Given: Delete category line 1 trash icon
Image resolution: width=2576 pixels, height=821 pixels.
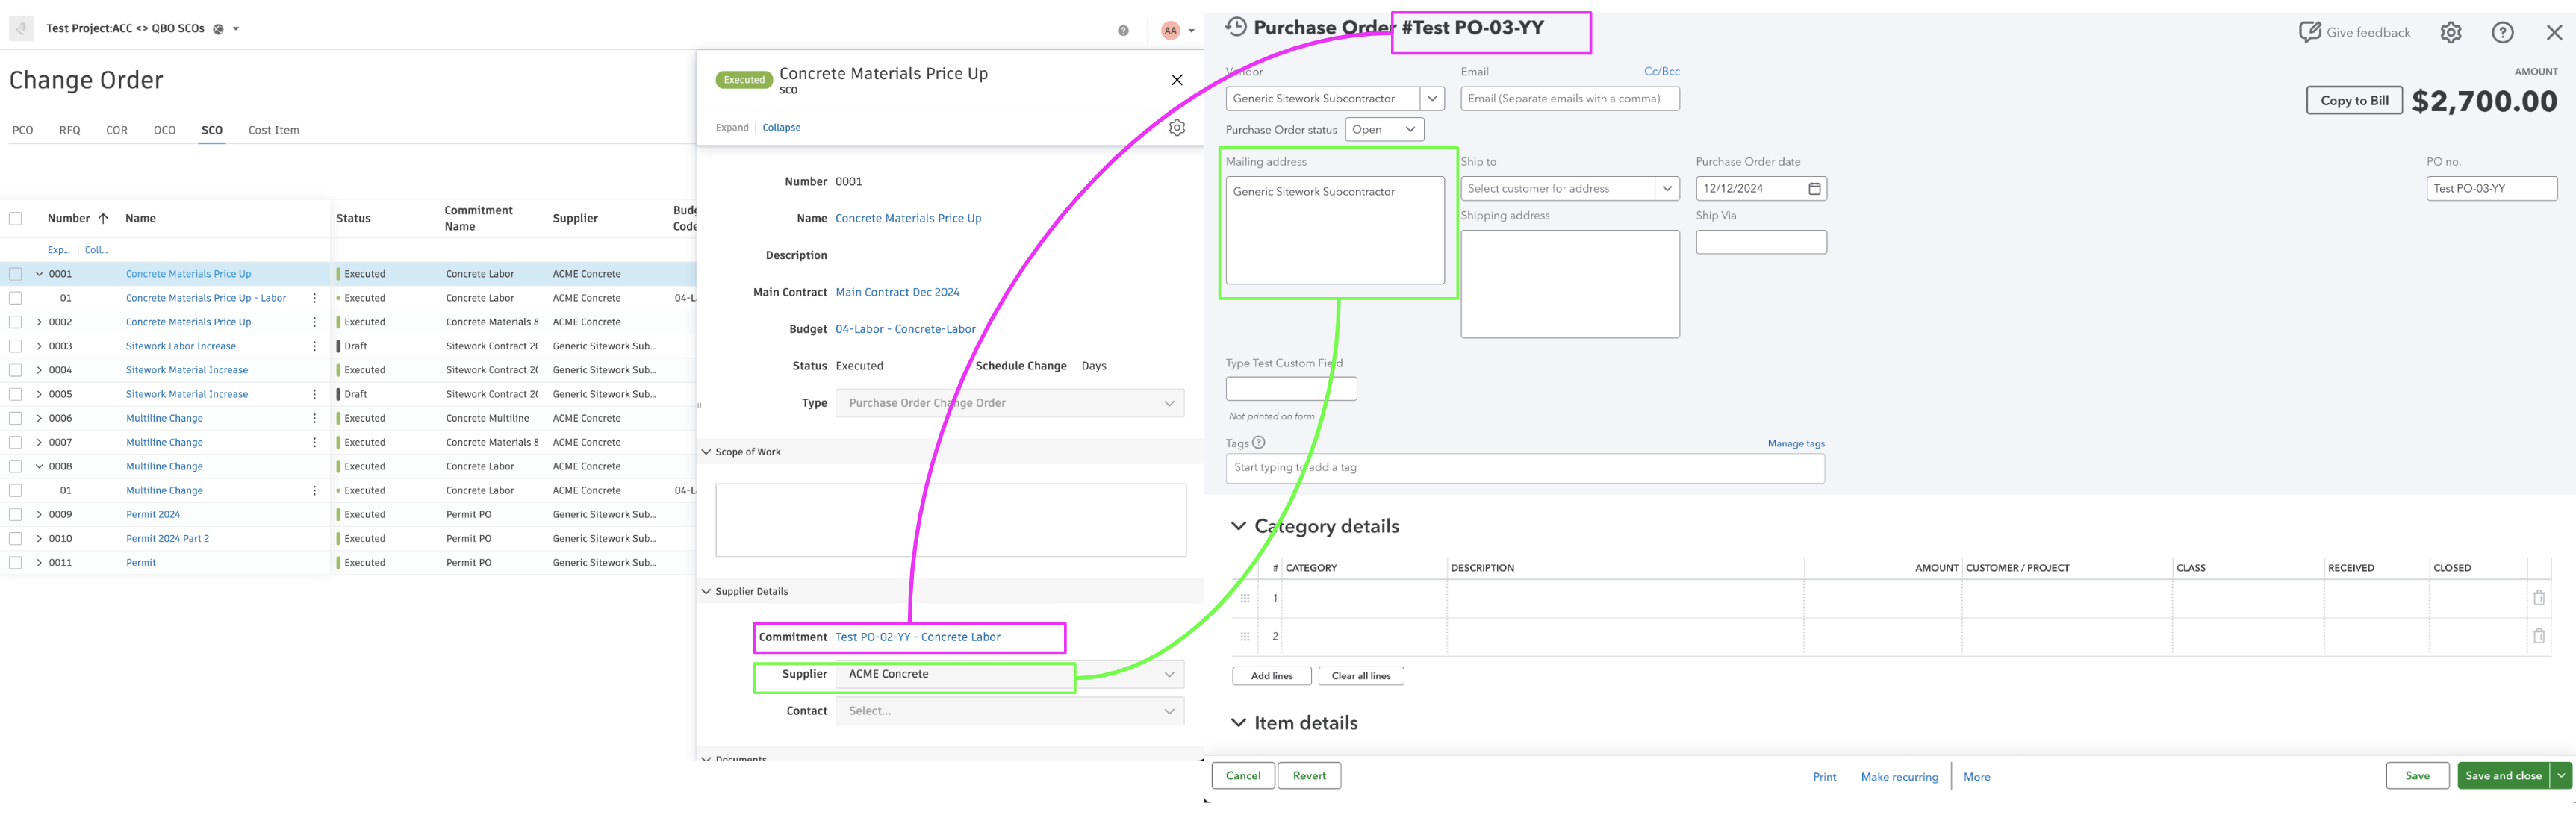Looking at the screenshot, I should [2538, 598].
